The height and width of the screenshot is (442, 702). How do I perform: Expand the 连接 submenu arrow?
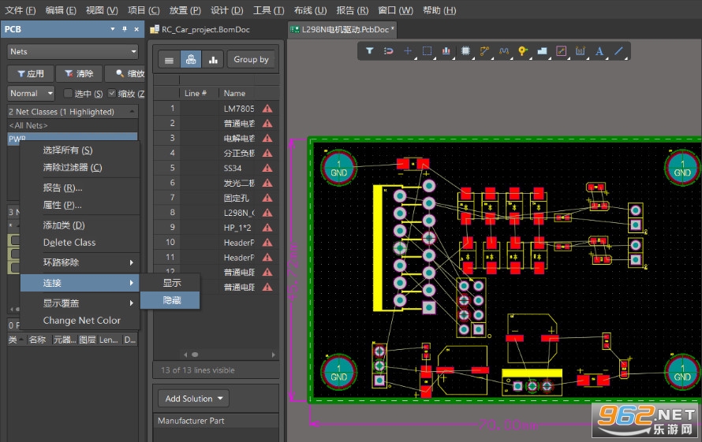(131, 283)
